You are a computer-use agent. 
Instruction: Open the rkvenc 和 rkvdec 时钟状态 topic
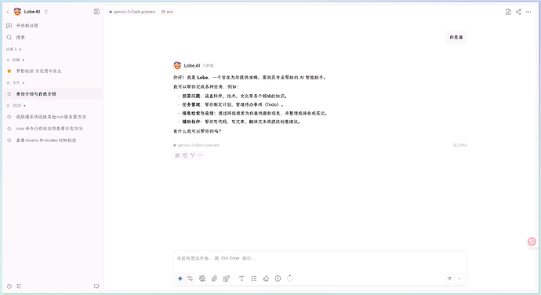click(53, 140)
